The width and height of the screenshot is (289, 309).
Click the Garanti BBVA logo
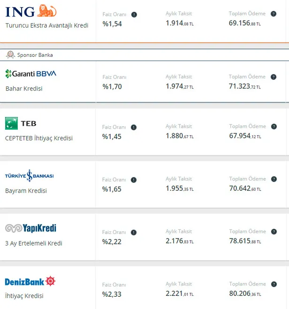pos(30,73)
